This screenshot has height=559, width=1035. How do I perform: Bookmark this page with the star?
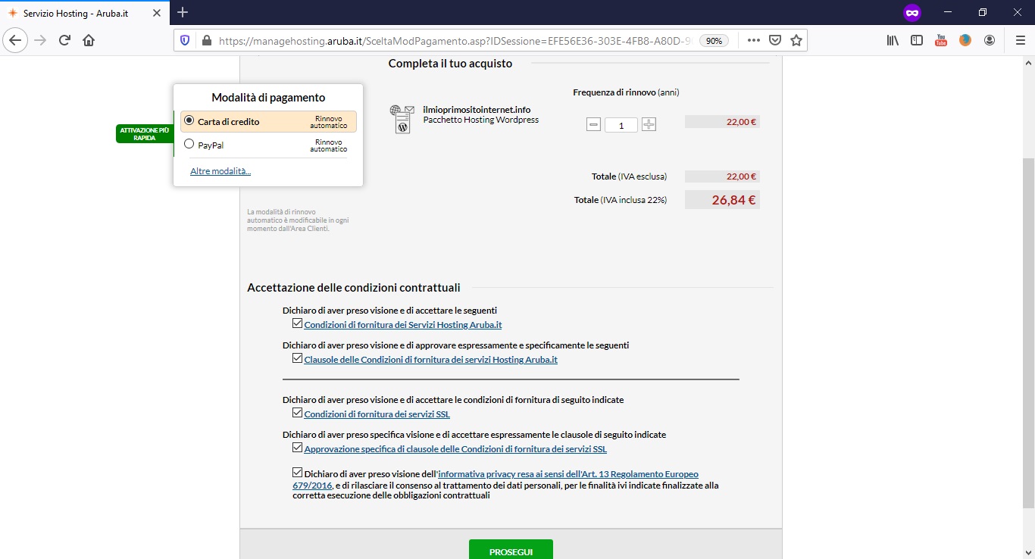pos(796,40)
